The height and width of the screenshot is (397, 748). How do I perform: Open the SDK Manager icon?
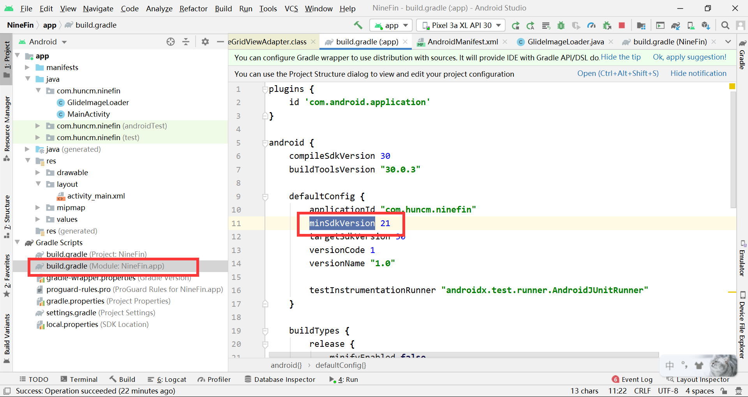(706, 26)
